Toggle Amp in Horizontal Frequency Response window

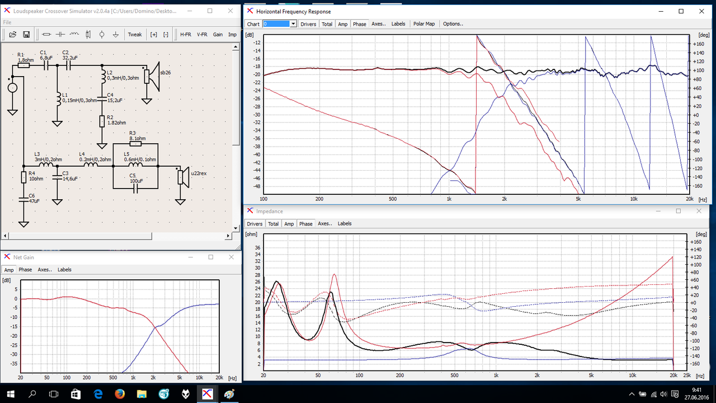342,24
